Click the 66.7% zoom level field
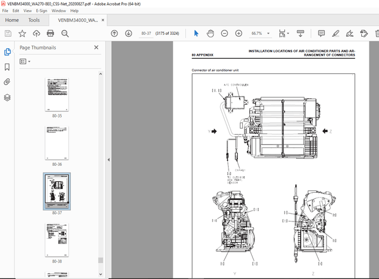 pyautogui.click(x=257, y=34)
